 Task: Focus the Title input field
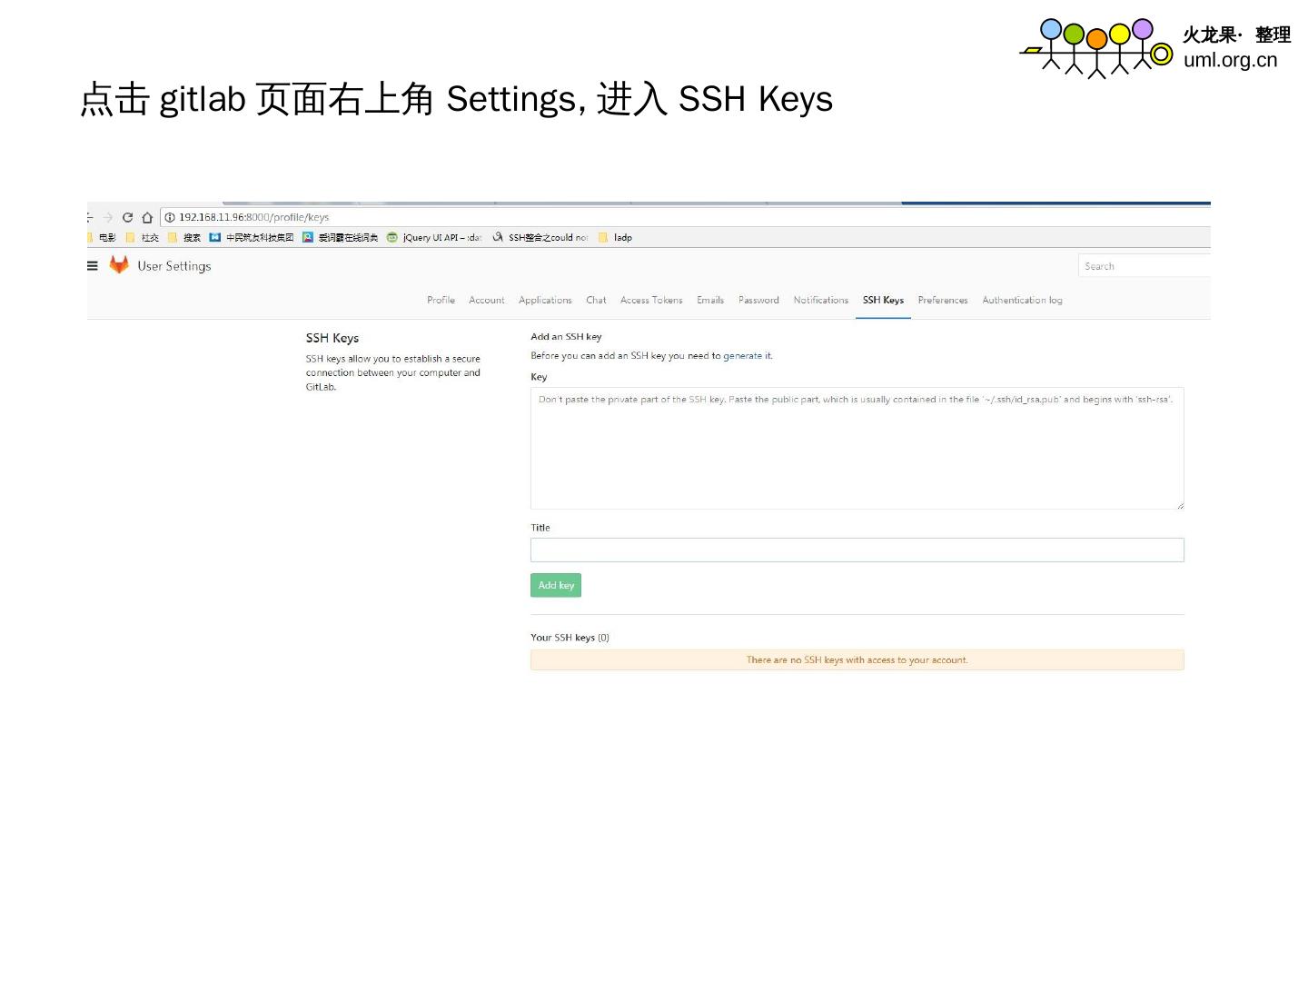(x=857, y=550)
